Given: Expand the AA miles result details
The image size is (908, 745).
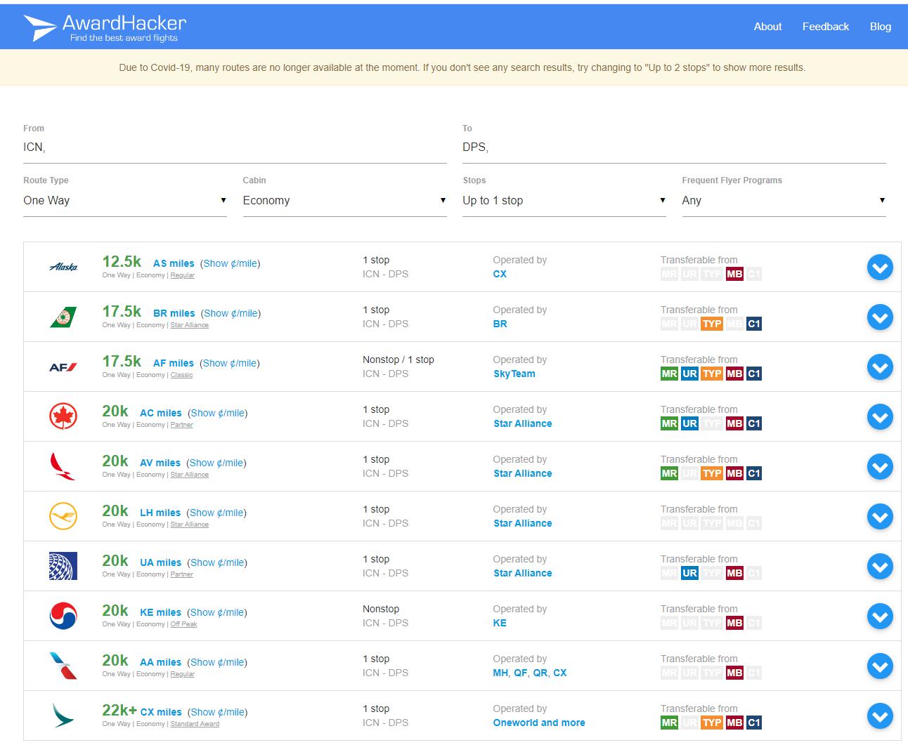Looking at the screenshot, I should point(880,666).
